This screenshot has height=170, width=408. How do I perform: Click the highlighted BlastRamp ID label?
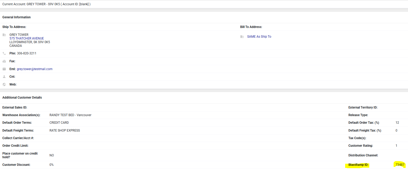pos(358,165)
